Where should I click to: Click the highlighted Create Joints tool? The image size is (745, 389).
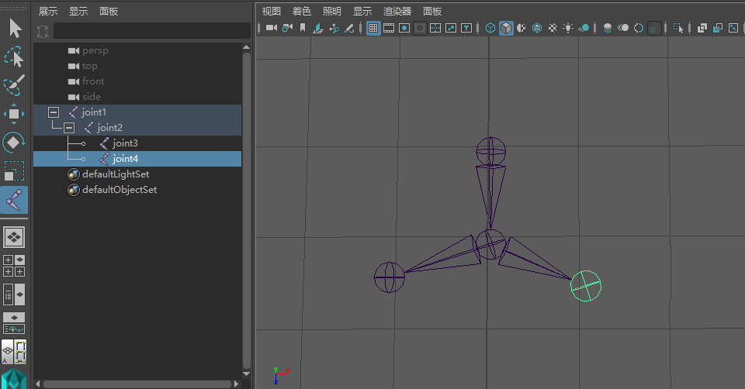(14, 200)
